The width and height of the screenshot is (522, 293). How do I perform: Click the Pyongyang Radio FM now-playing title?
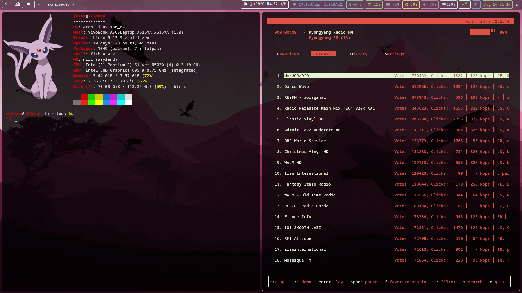tap(331, 32)
